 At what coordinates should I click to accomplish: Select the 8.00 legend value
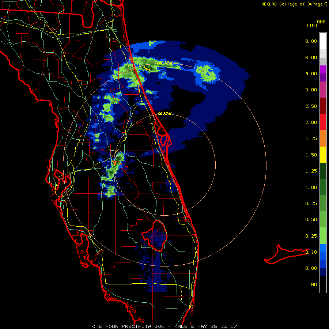311,41
